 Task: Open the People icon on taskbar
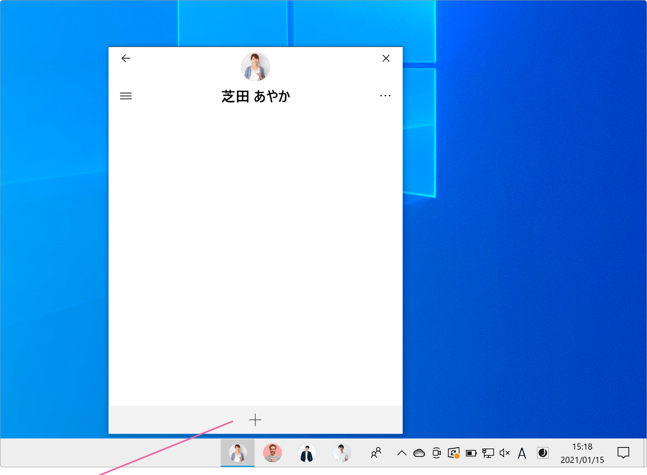point(376,453)
